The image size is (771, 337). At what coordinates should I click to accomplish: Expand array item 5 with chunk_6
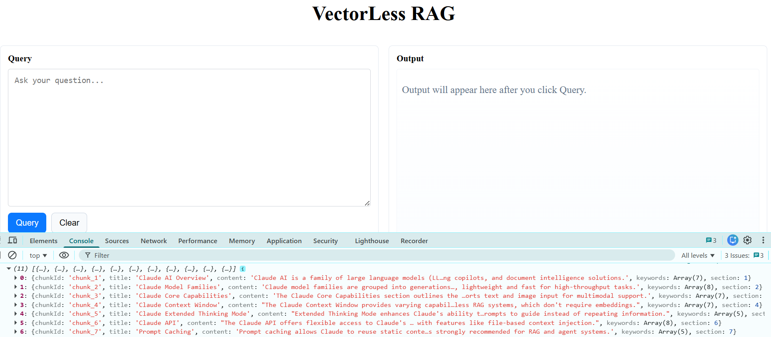pos(16,323)
